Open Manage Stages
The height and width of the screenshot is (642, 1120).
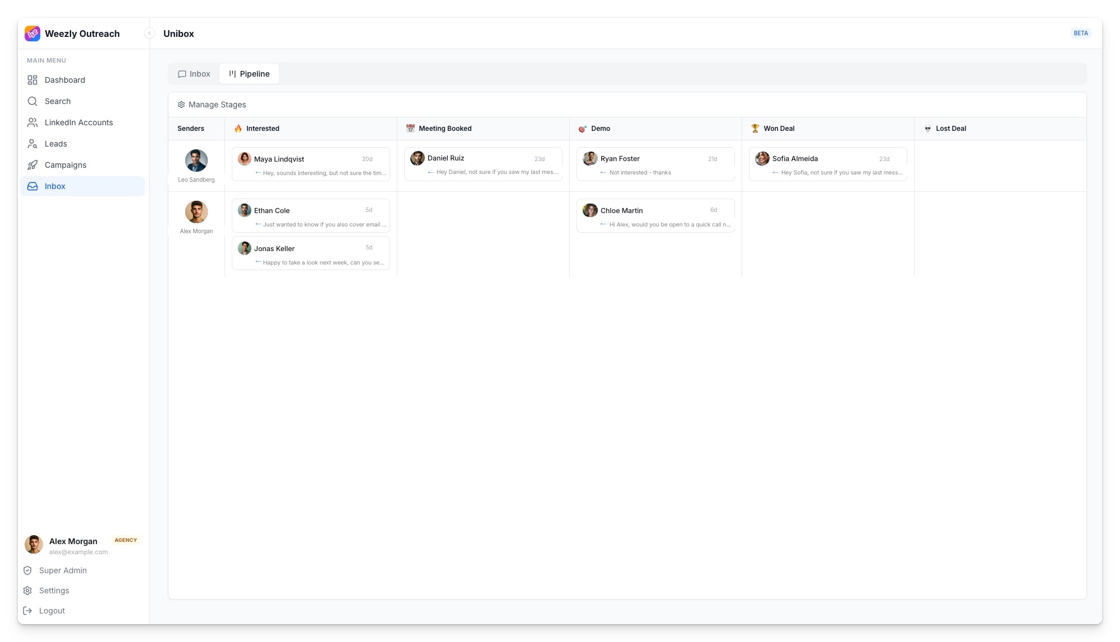pos(212,105)
